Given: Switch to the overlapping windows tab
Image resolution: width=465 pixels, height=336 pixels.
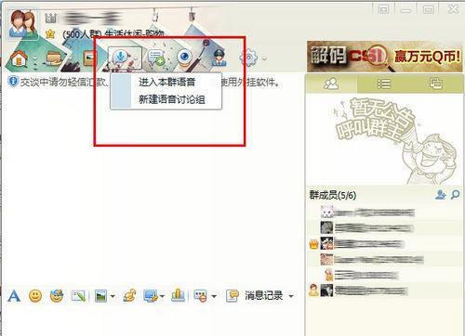Looking at the screenshot, I should [x=435, y=84].
